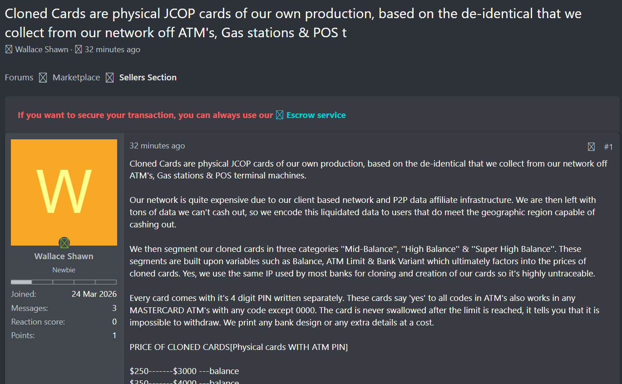Viewport: 622px width, 384px height.
Task: Open the Marketplace breadcrumb
Action: (x=76, y=78)
